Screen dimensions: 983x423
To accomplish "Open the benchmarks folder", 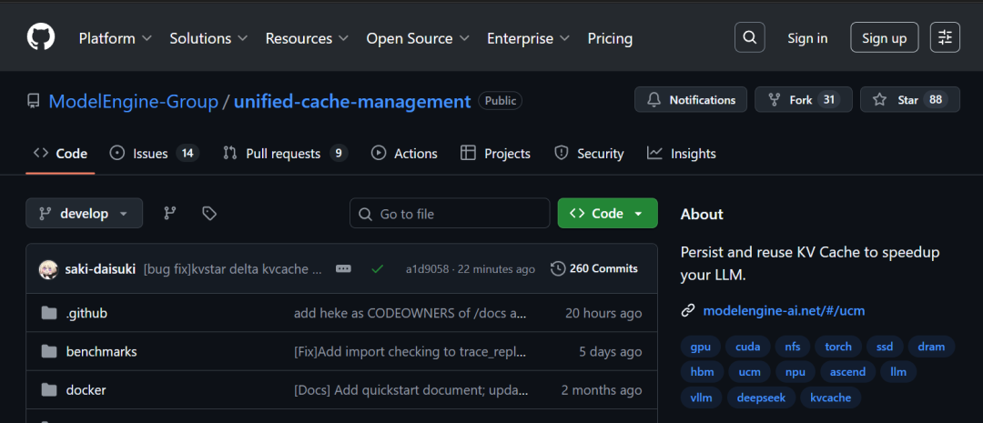I will [102, 351].
